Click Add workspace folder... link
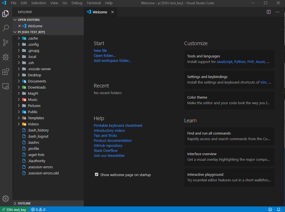Viewport: 285px width, 212px height. (112, 60)
